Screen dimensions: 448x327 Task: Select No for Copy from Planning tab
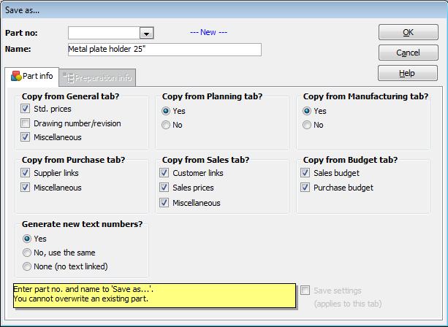click(166, 125)
